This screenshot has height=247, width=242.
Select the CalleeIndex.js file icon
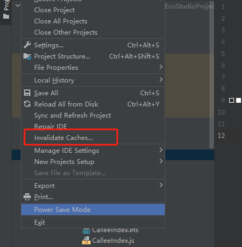(x=86, y=241)
